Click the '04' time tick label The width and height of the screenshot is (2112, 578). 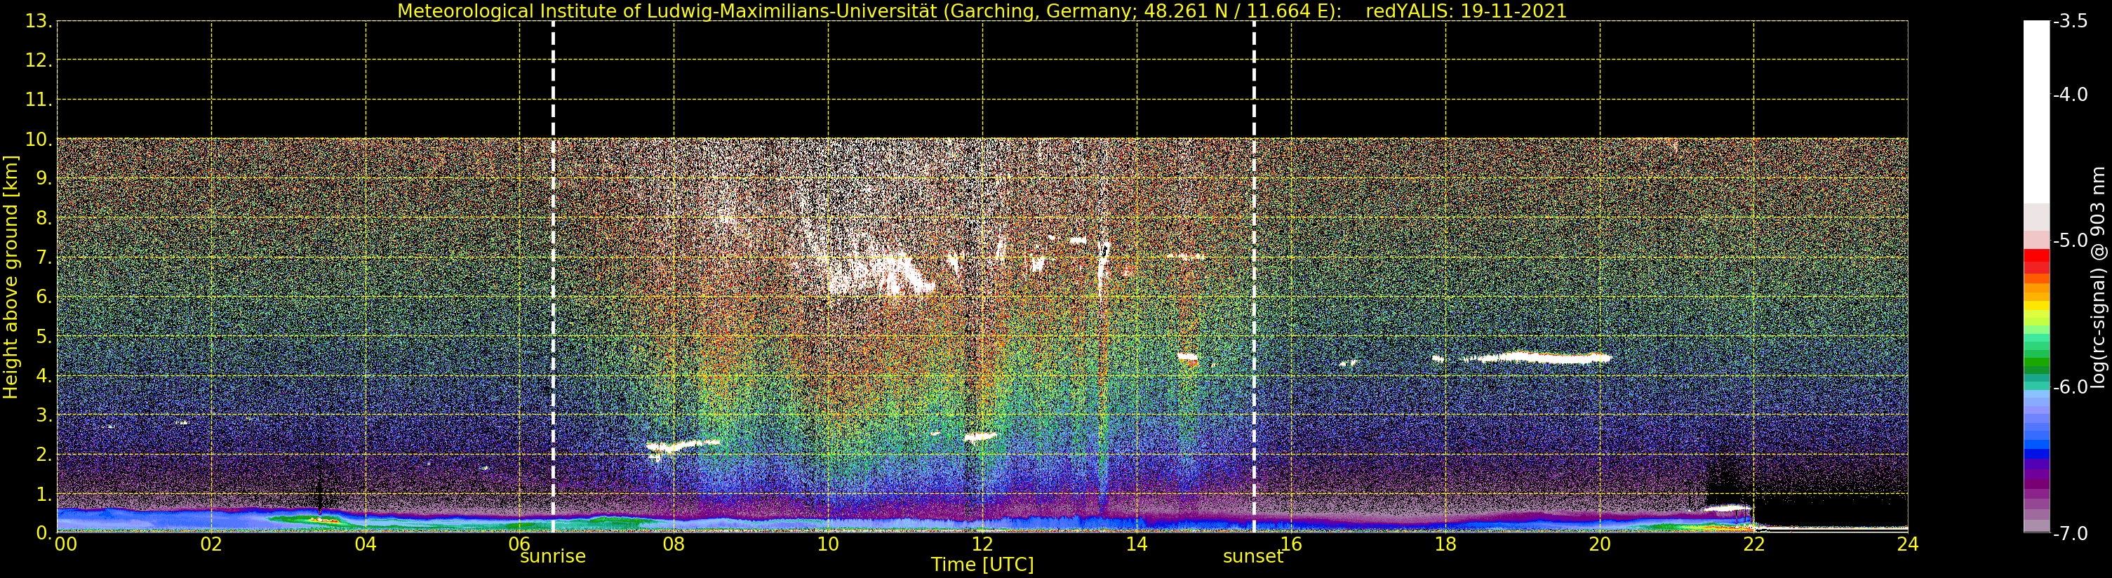(x=366, y=544)
